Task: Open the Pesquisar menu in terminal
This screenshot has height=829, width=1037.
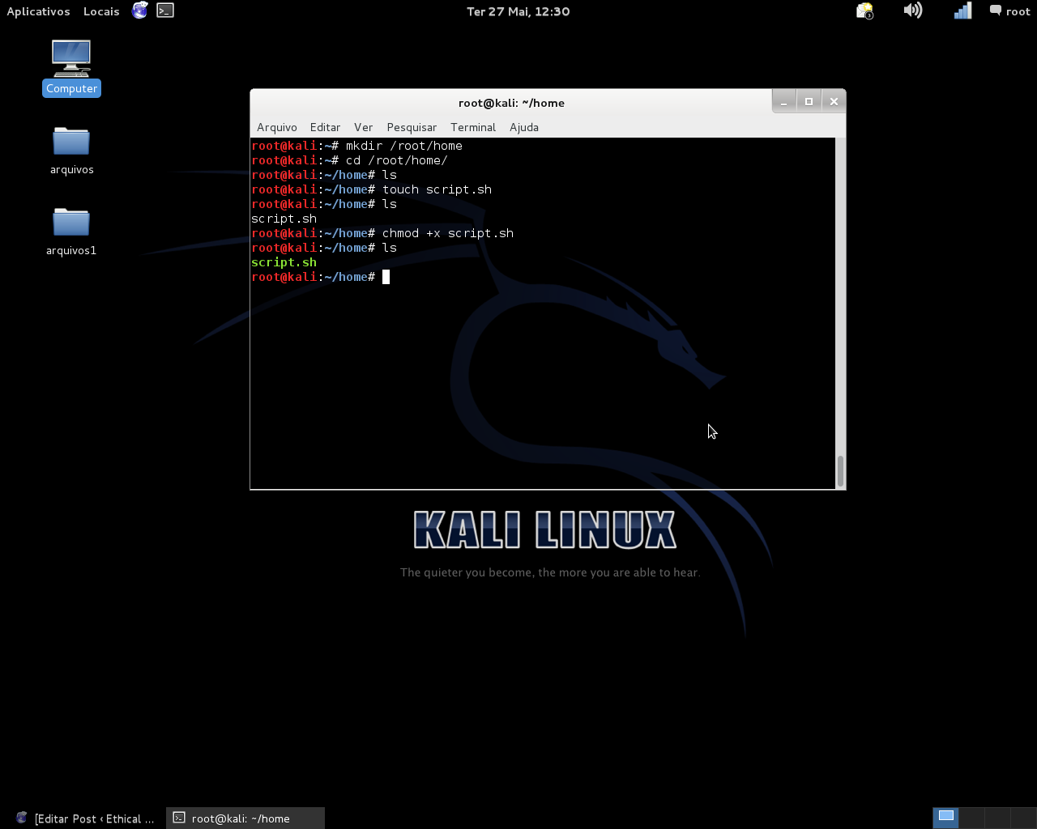Action: [x=412, y=127]
